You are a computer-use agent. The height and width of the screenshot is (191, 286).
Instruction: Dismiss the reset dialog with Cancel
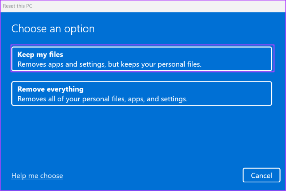tap(261, 175)
